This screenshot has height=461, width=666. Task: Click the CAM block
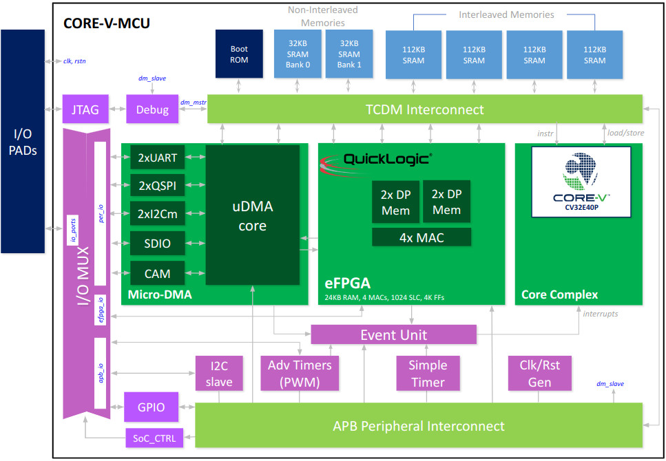156,273
